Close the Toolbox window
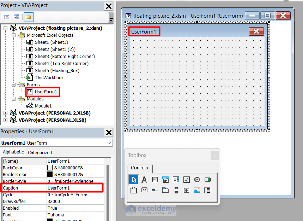 [215, 156]
